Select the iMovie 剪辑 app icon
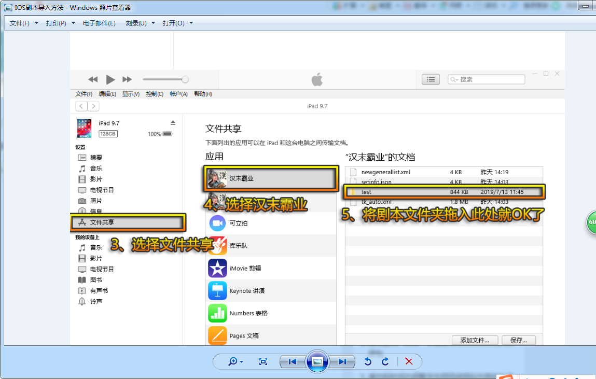 tap(217, 268)
